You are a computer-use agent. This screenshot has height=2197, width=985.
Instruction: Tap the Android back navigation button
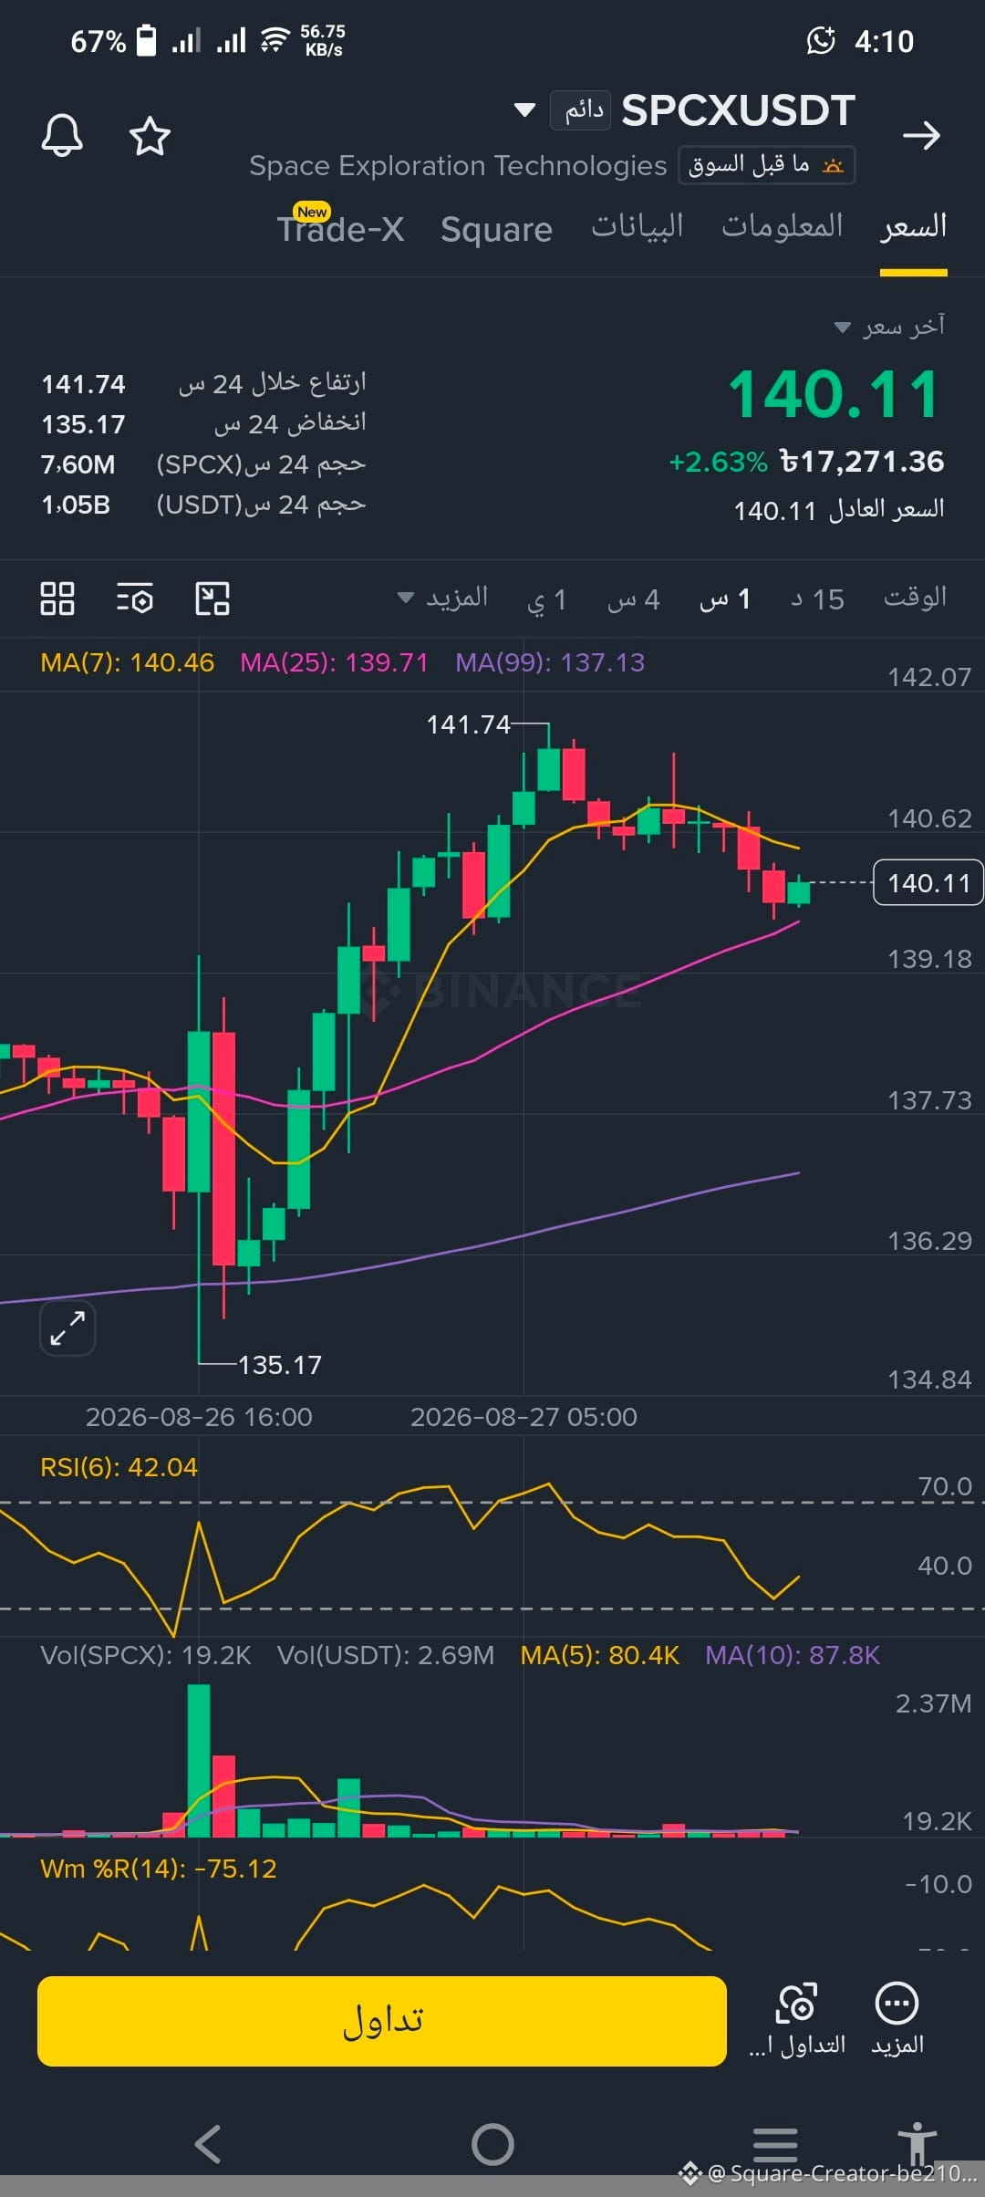coord(209,2144)
